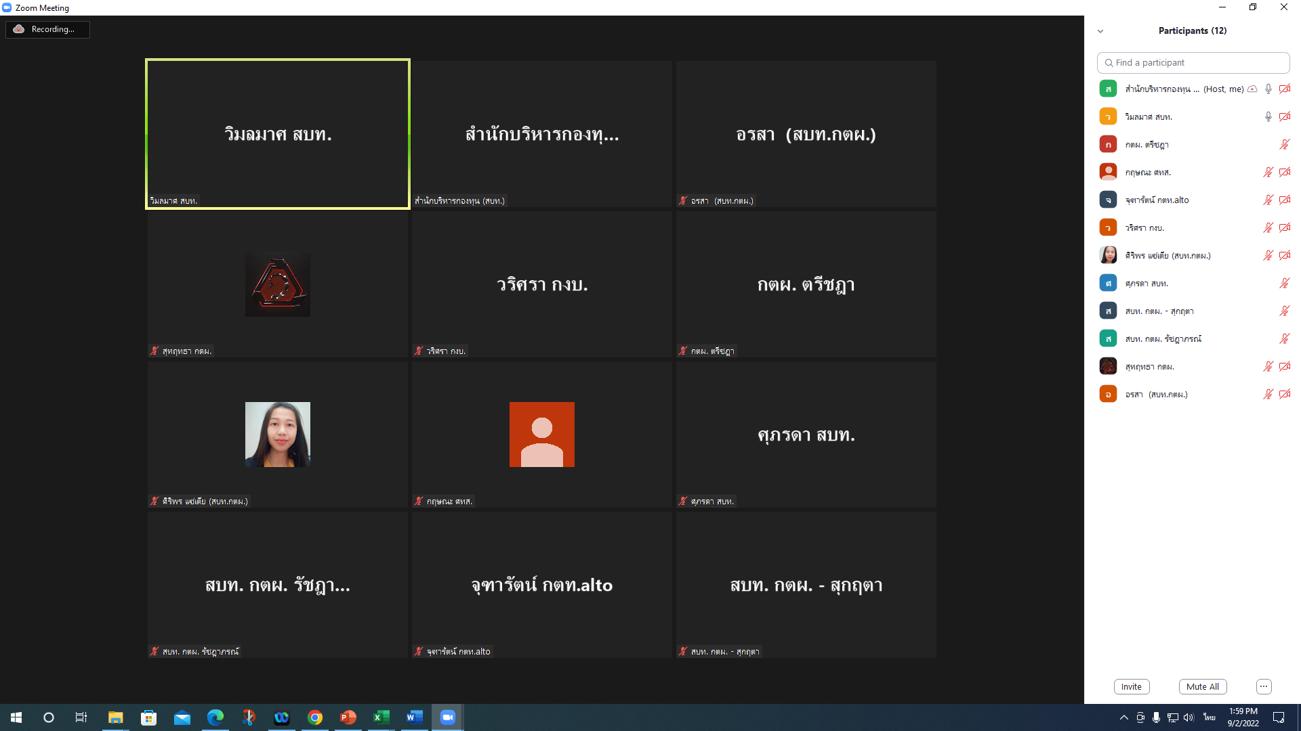
Task: Open the notification center icon in taskbar
Action: click(x=1279, y=717)
